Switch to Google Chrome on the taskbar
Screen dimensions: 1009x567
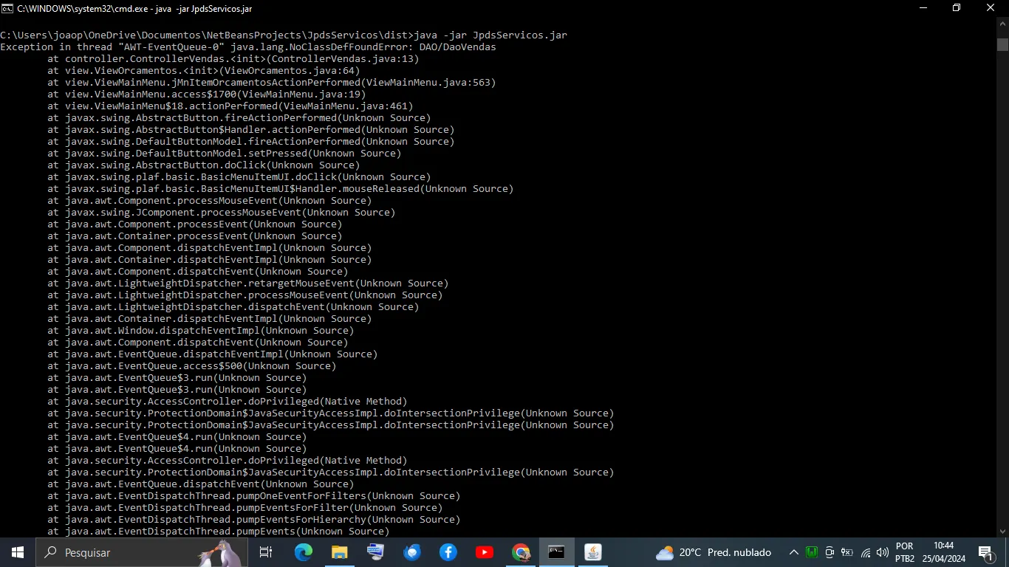coord(520,552)
